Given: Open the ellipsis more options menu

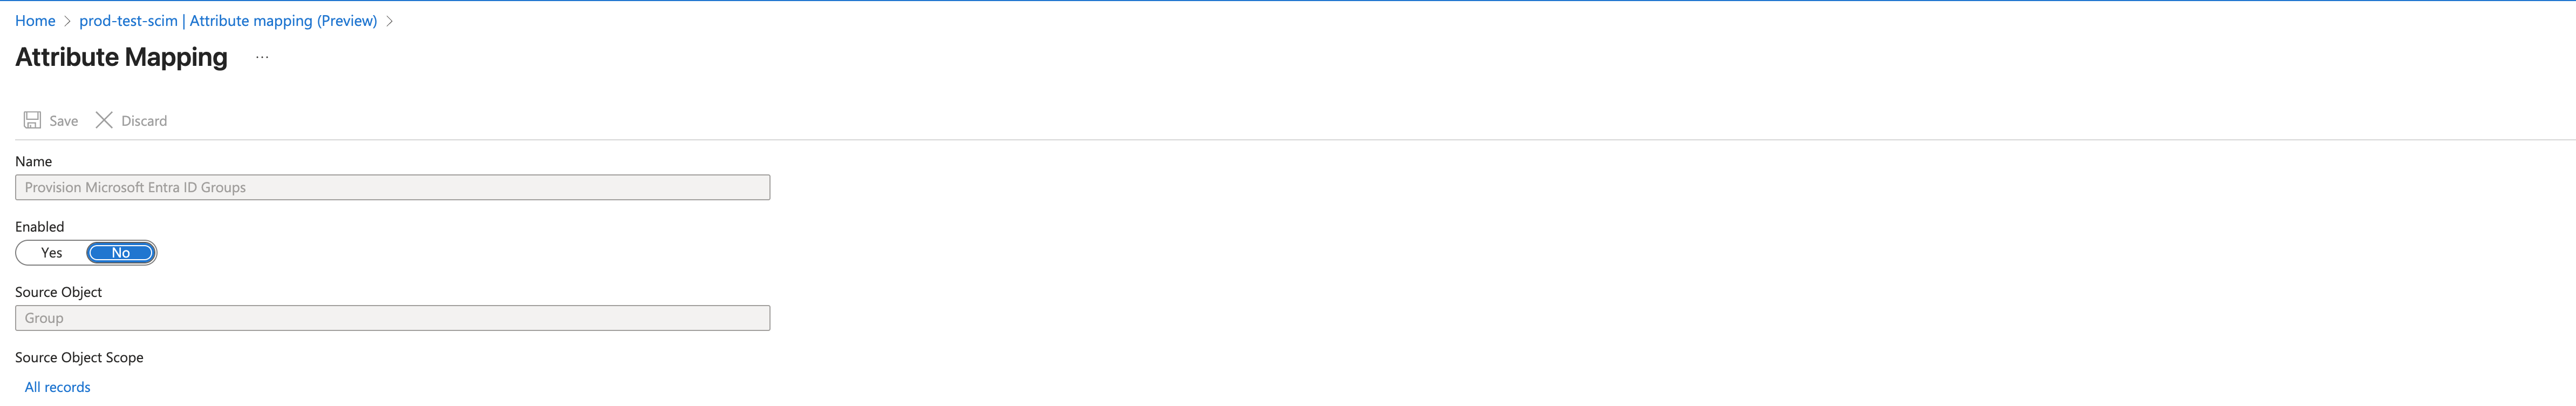Looking at the screenshot, I should (x=262, y=57).
